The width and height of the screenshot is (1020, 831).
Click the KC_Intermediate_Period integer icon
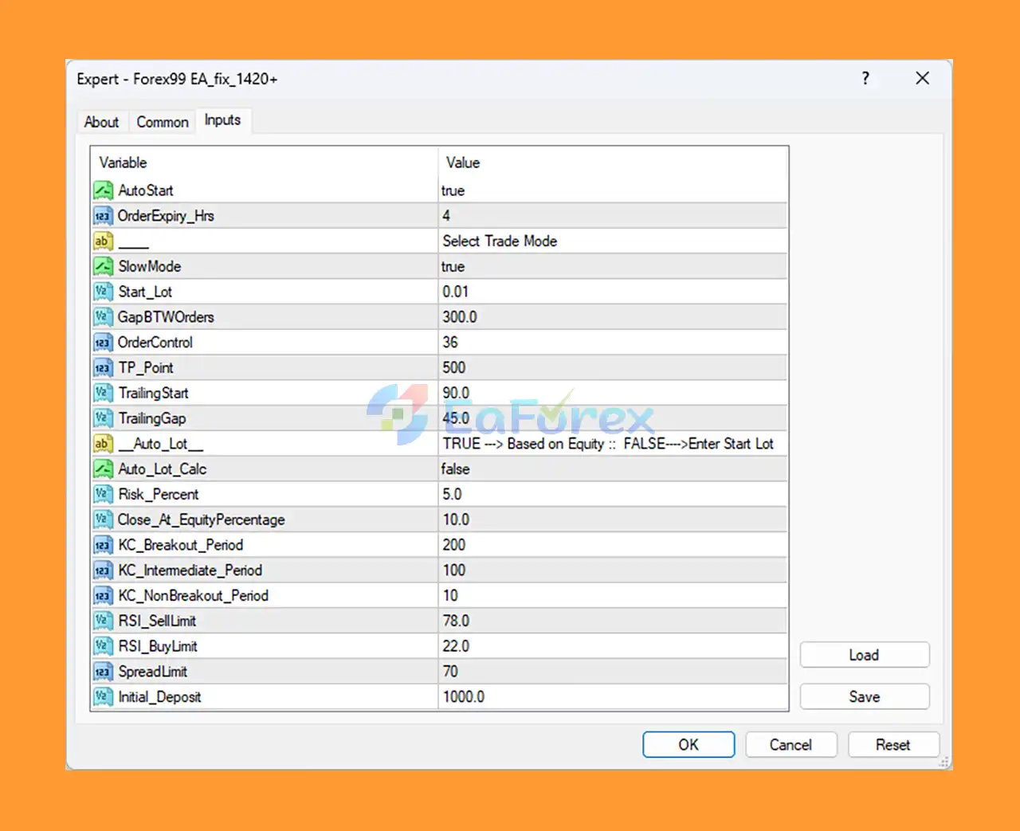pyautogui.click(x=104, y=570)
